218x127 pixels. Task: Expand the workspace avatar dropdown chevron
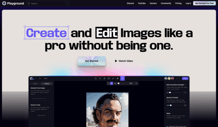click(x=35, y=79)
